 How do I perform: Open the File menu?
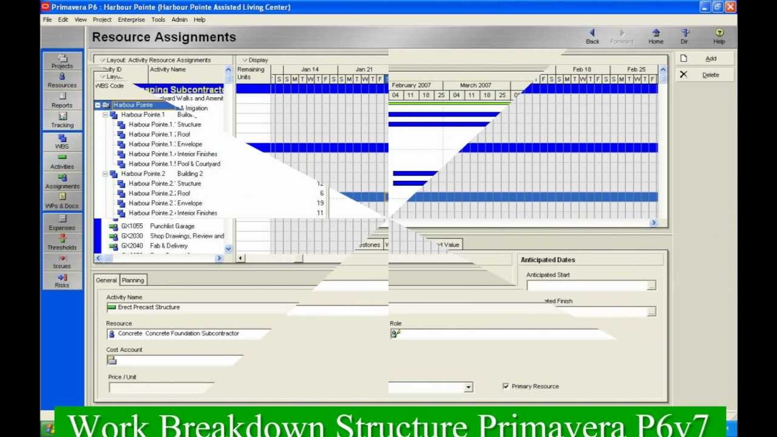click(x=47, y=19)
